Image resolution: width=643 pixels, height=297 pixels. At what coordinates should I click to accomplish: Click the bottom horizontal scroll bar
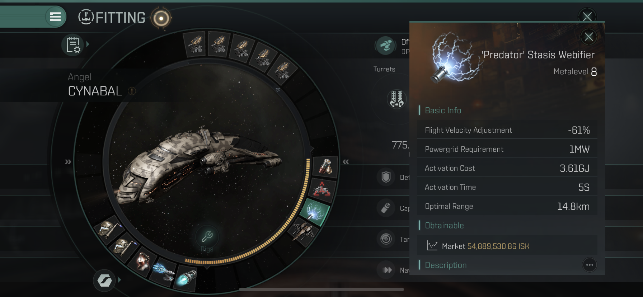click(321, 289)
